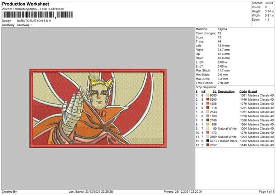The image size is (276, 195).
Task: Click the orange swatch in stop row 3
Action: pos(208,103)
